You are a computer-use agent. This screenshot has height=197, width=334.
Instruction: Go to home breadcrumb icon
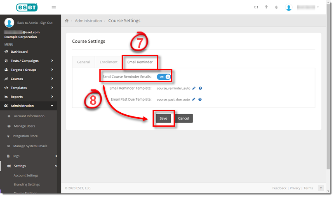pos(67,21)
